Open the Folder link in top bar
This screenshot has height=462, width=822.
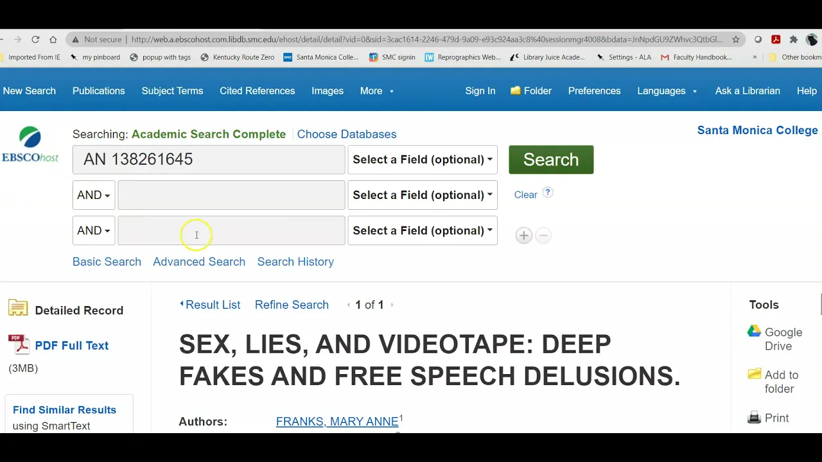click(x=531, y=91)
